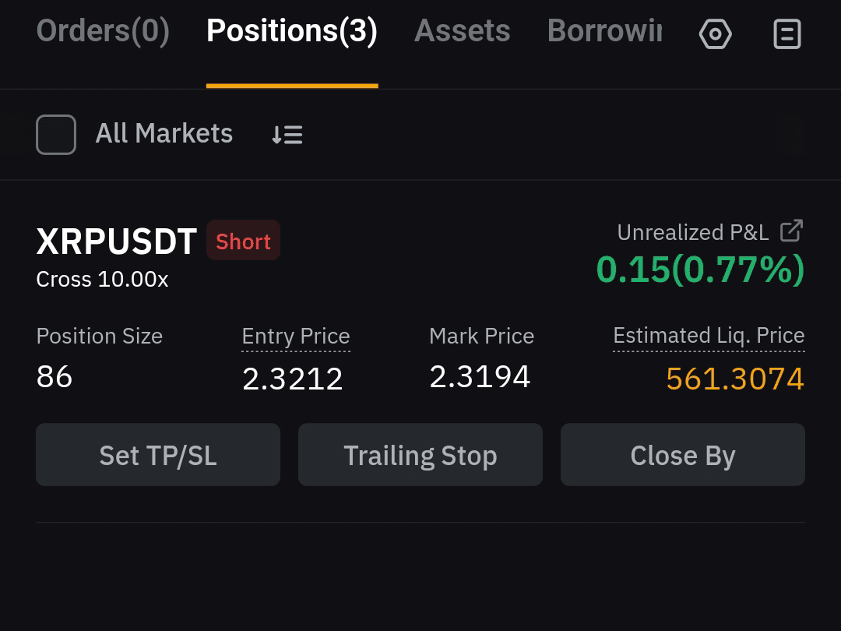Select the Positions(3) tab
Image resolution: width=841 pixels, height=631 pixels.
[x=292, y=30]
